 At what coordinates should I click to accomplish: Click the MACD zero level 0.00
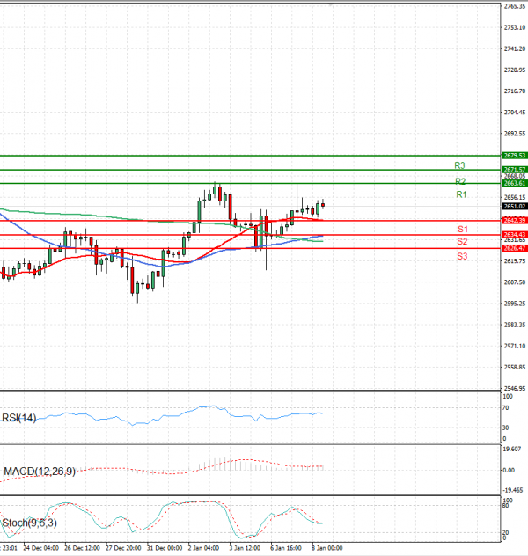click(x=509, y=470)
